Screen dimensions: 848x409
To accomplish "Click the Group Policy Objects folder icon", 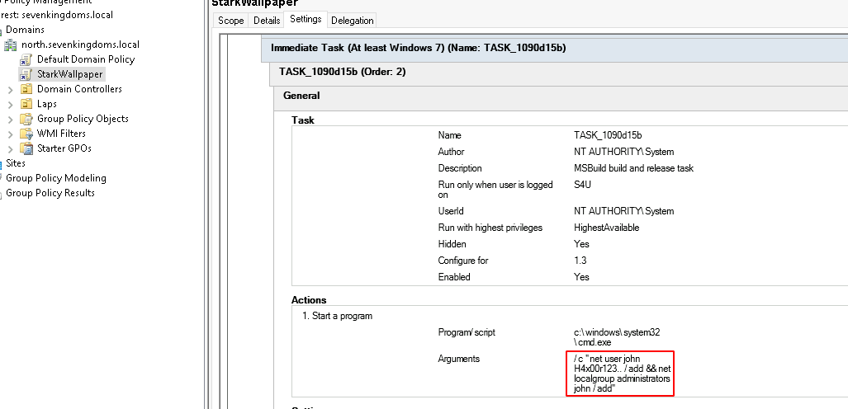I will 26,119.
